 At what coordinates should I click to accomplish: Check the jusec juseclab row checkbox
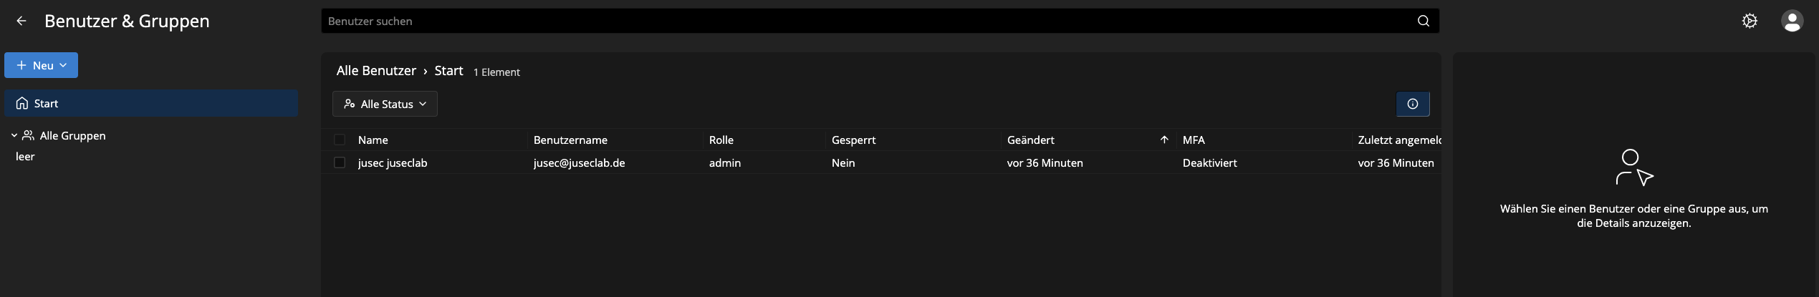(340, 162)
